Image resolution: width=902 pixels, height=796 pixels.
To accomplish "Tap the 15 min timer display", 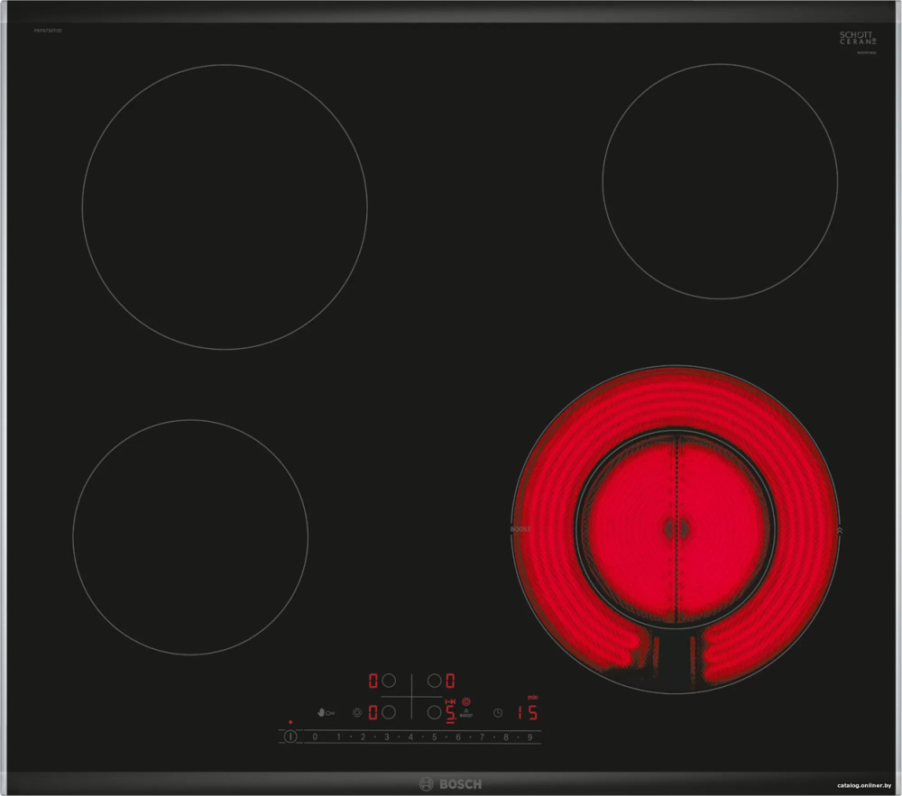I will [528, 712].
